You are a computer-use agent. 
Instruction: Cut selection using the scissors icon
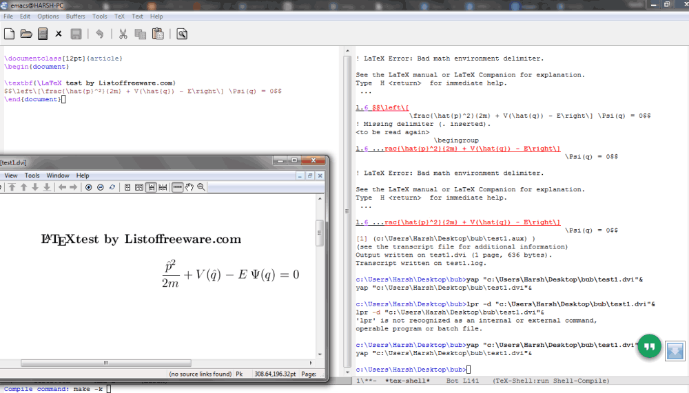coord(123,34)
